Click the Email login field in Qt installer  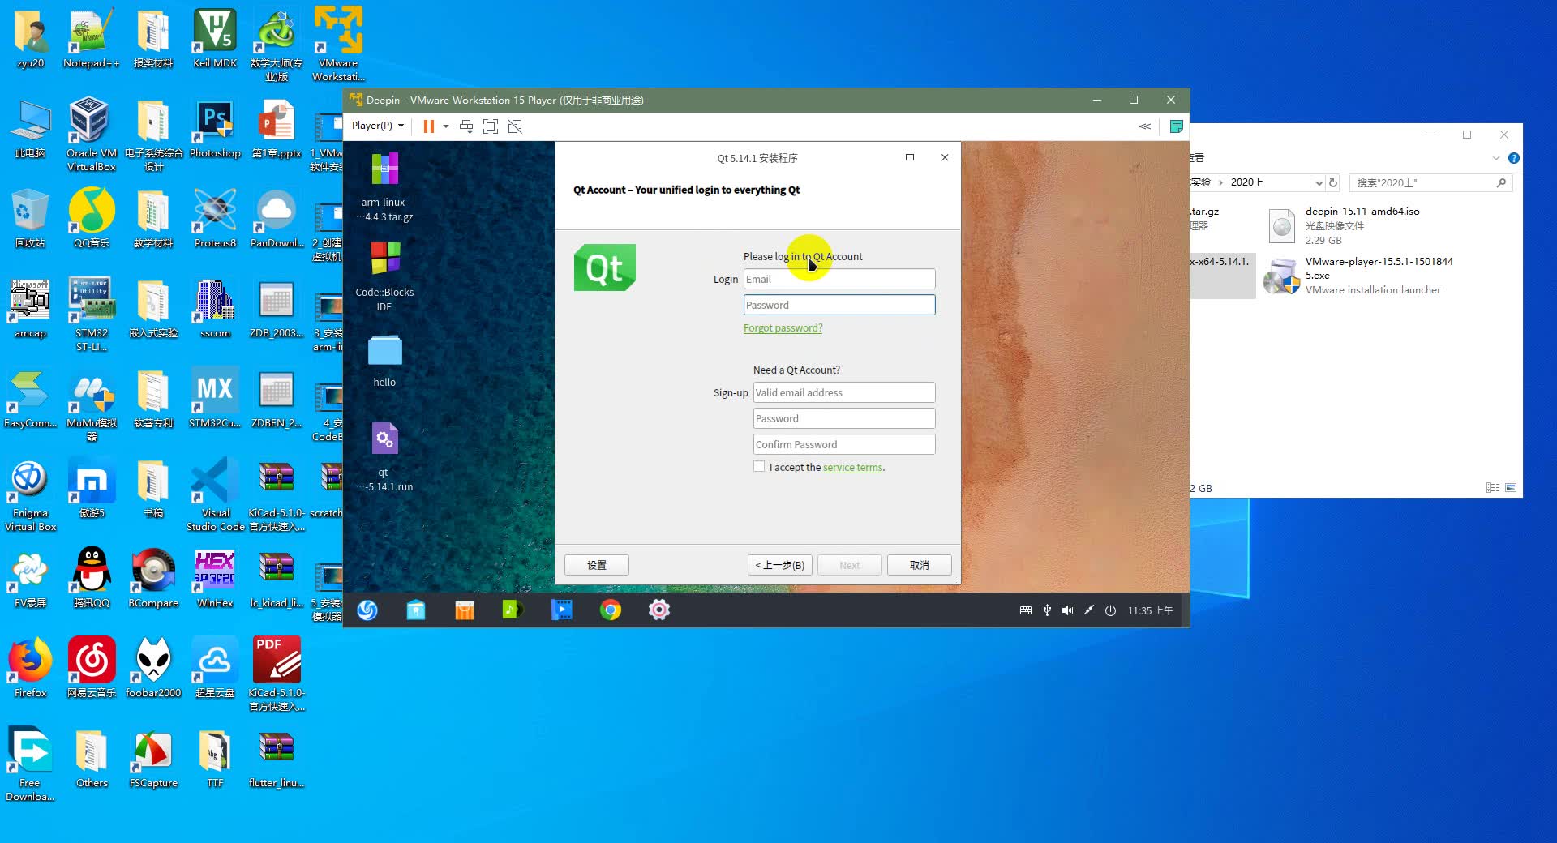(x=839, y=279)
